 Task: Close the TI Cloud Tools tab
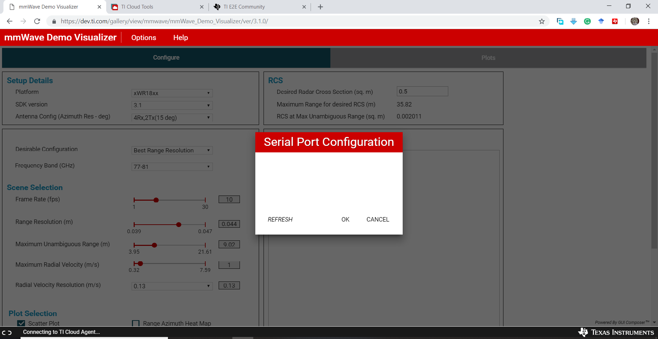point(202,7)
